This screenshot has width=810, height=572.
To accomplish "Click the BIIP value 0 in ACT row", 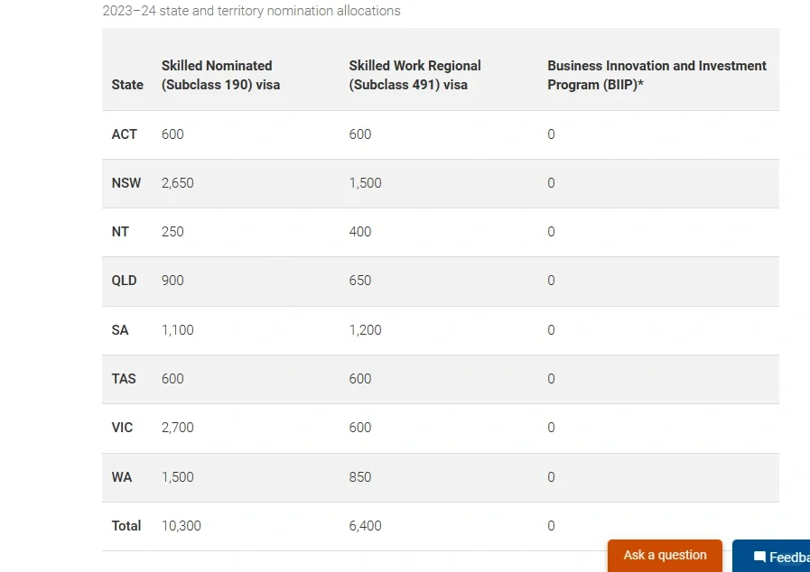I will click(x=551, y=134).
